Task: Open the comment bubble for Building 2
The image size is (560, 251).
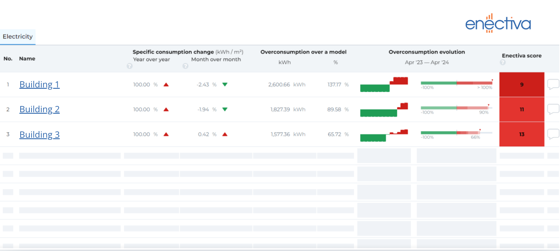Action: pos(553,109)
